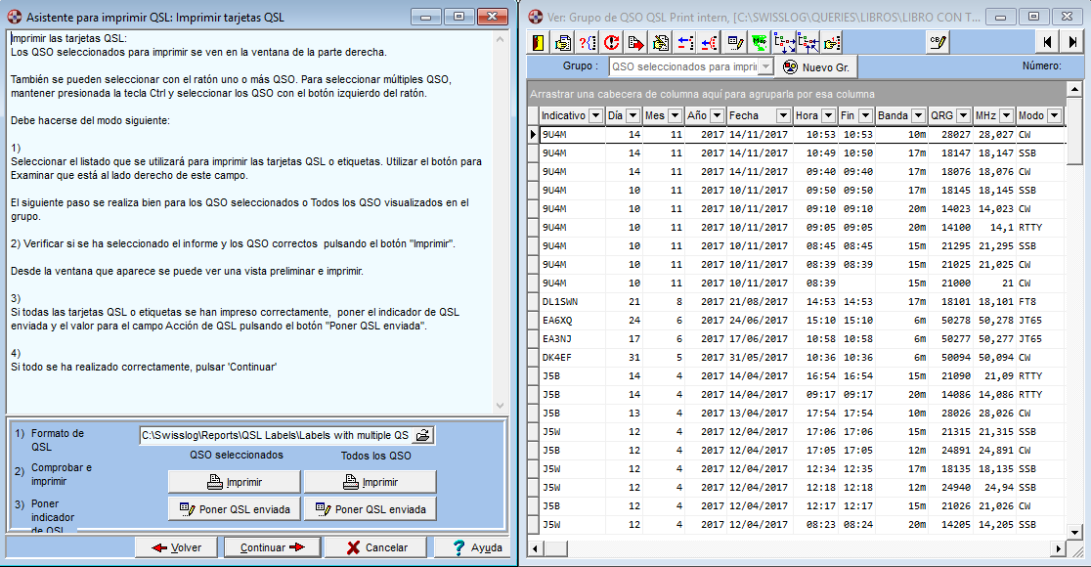
Task: Print the selected QSOs with Imprimir
Action: (235, 482)
